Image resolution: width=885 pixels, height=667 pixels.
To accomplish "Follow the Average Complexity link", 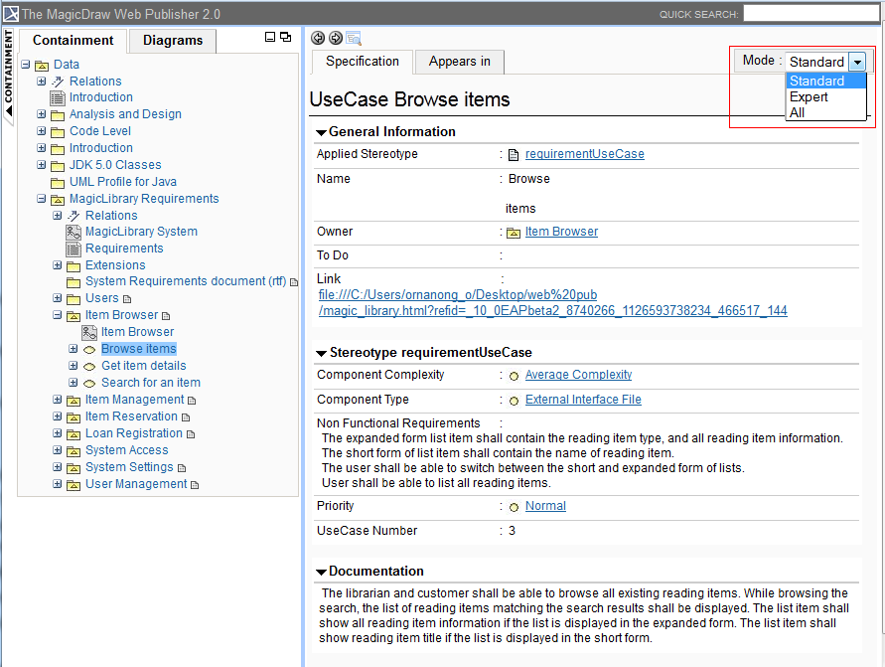I will click(578, 375).
